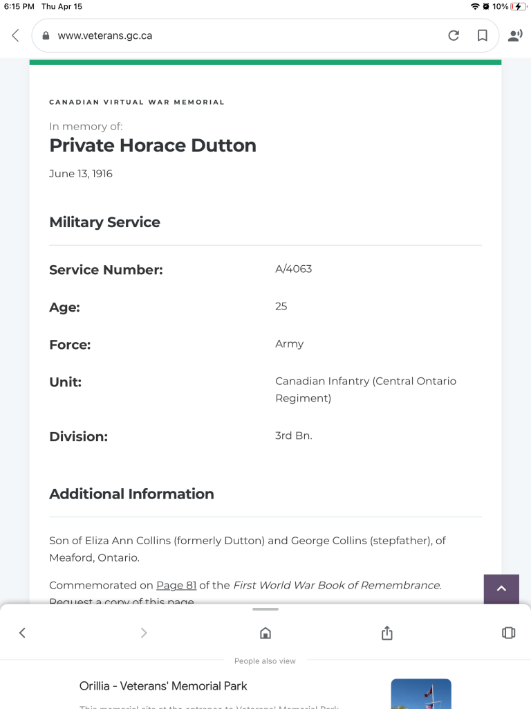The image size is (531, 709).
Task: Bookmark this page with the bookmark icon
Action: [483, 36]
